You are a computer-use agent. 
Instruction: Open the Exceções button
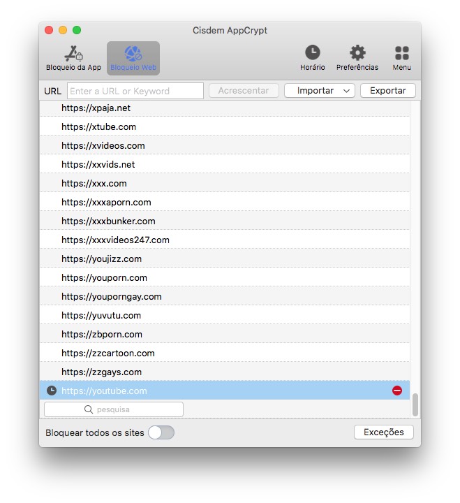click(x=384, y=432)
